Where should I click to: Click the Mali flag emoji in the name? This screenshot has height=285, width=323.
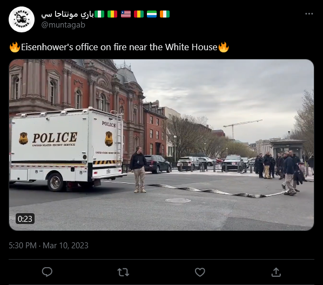click(x=112, y=14)
